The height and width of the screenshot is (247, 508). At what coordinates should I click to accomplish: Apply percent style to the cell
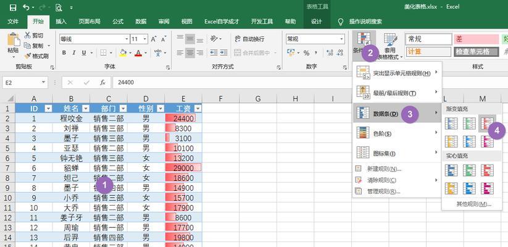(307, 53)
